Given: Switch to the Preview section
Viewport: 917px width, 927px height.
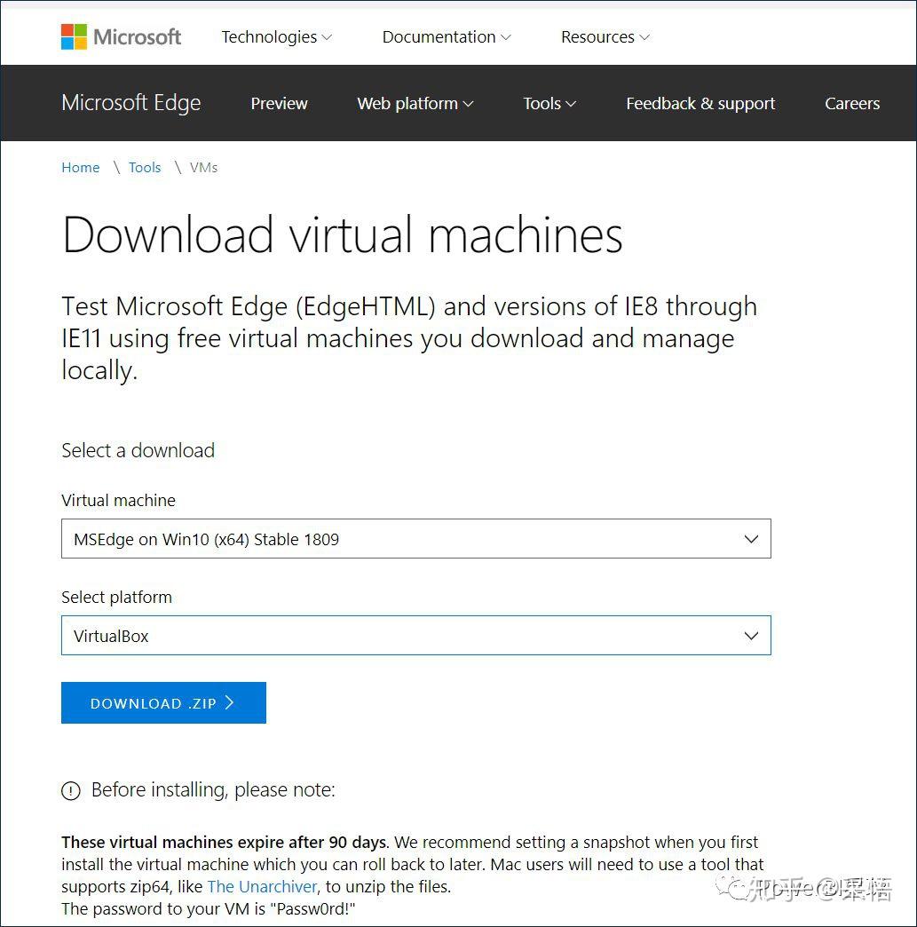Looking at the screenshot, I should (279, 104).
